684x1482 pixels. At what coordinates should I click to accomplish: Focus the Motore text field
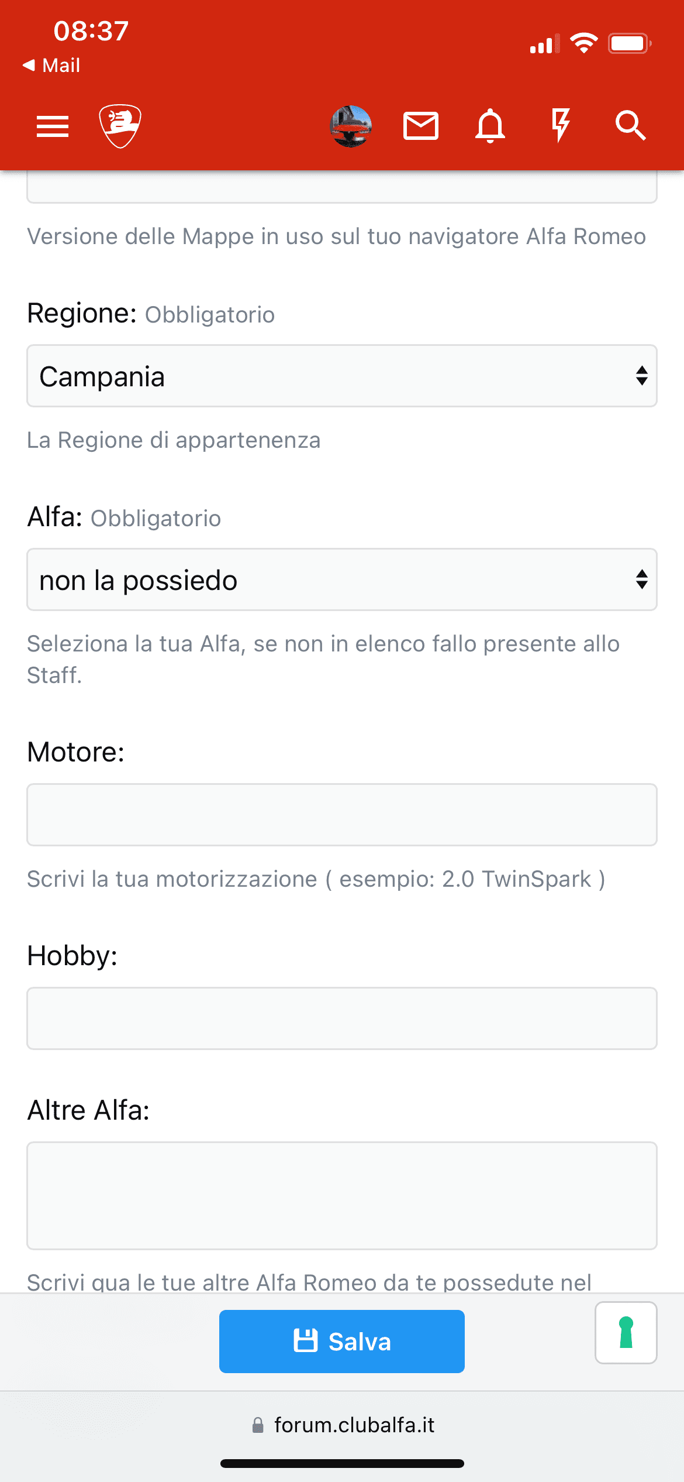coord(341,814)
